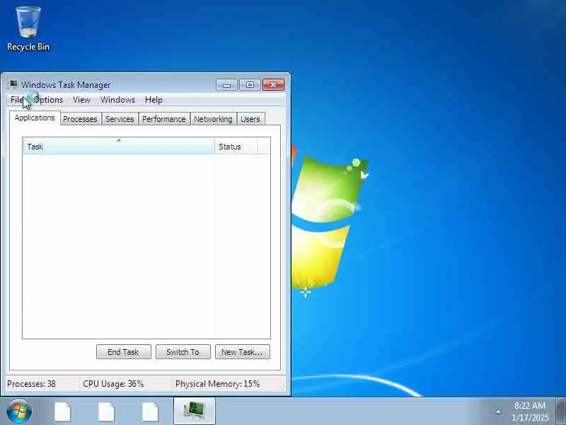This screenshot has height=425, width=566.
Task: Open the Options menu
Action: coord(49,100)
